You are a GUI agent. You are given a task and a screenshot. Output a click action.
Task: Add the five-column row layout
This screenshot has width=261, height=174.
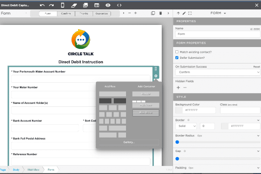click(x=112, y=121)
